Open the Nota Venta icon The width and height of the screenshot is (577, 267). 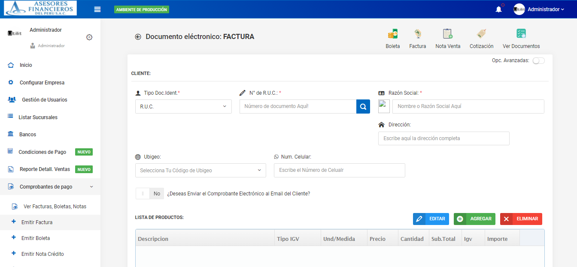click(447, 34)
